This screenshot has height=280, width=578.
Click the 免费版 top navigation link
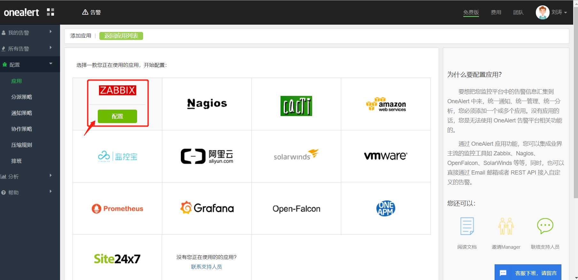coord(471,12)
